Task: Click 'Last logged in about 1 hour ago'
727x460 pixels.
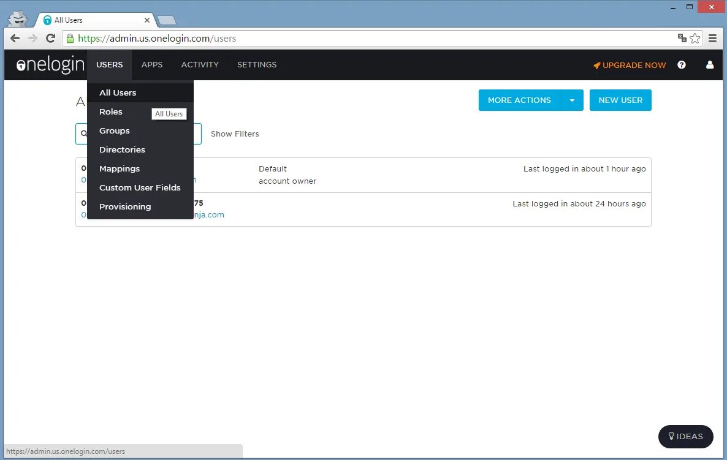Action: (x=585, y=169)
